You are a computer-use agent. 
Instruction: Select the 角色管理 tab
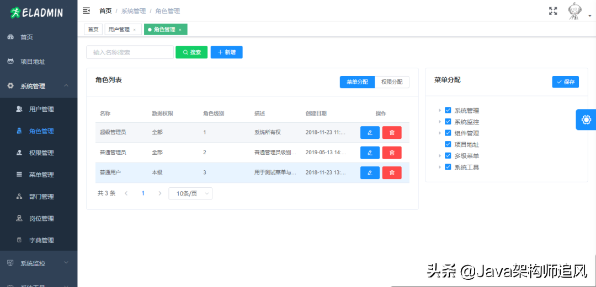[164, 29]
